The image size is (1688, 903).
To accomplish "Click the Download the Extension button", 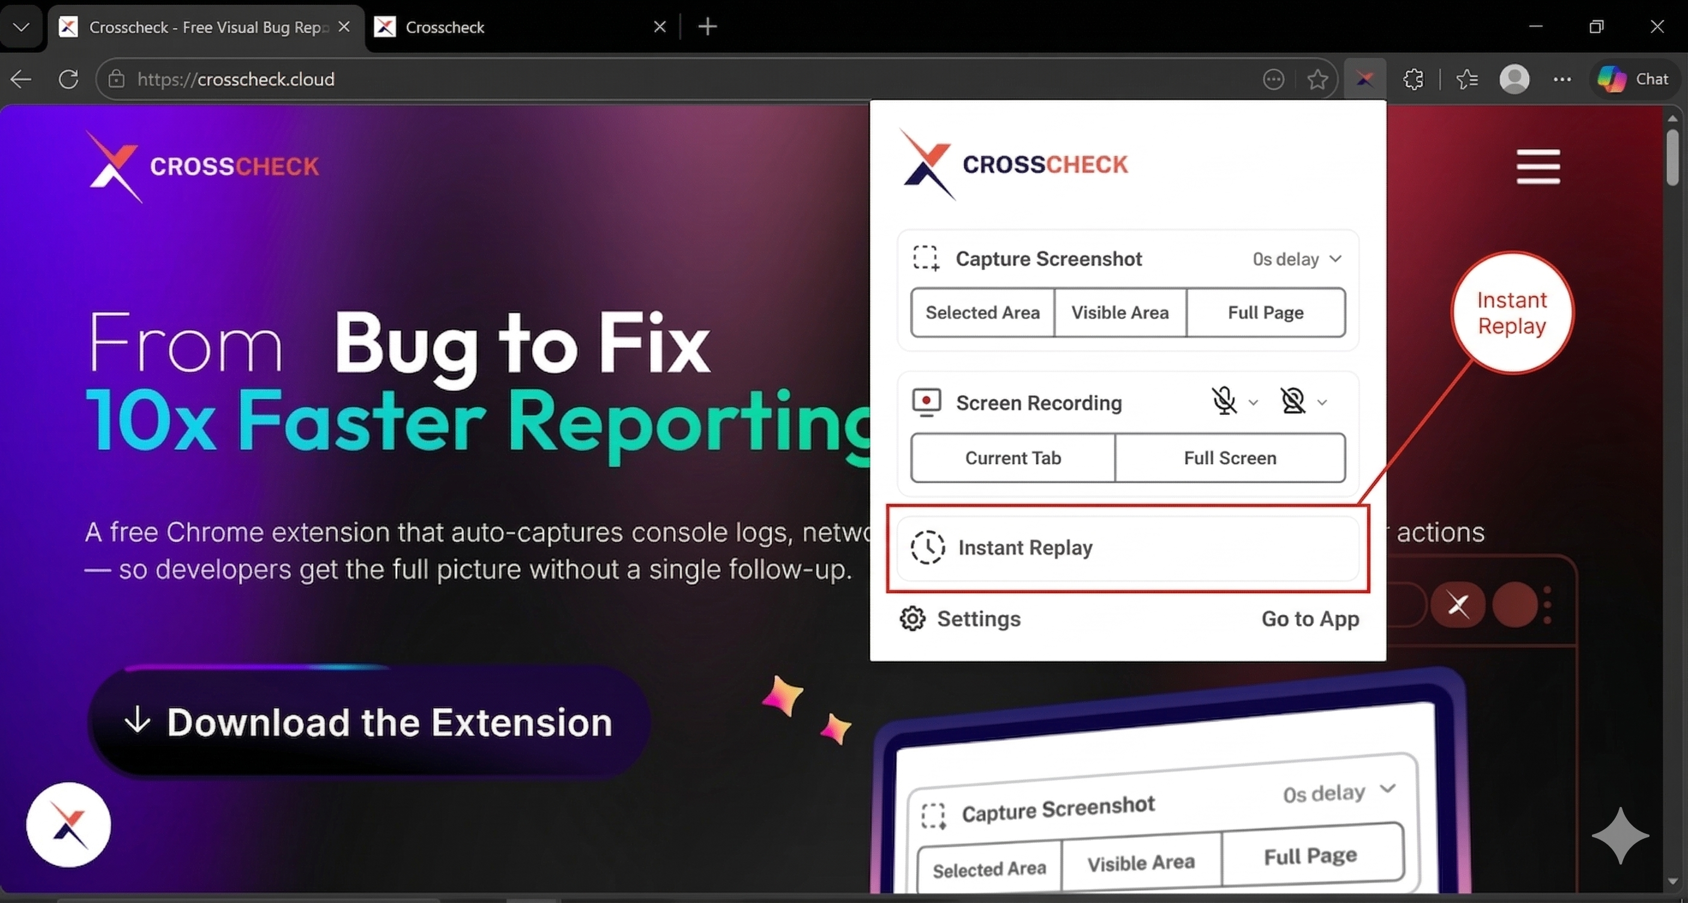I will point(369,722).
